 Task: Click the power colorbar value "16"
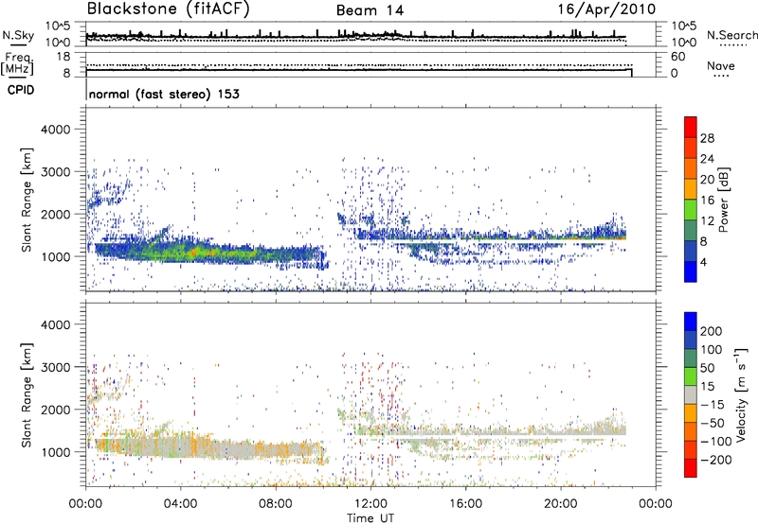click(707, 201)
